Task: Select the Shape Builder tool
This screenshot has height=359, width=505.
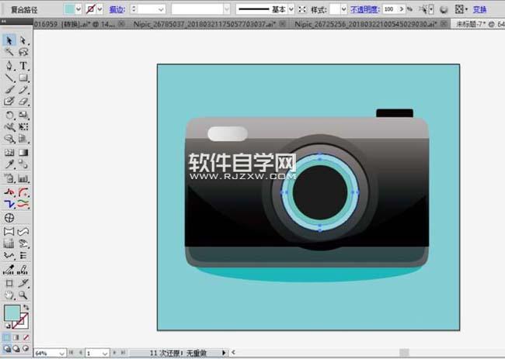Action: pyautogui.click(x=9, y=139)
